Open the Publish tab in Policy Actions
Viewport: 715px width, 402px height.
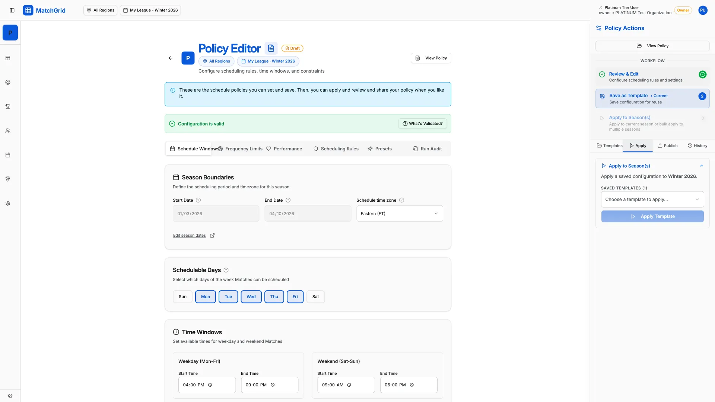tap(667, 146)
